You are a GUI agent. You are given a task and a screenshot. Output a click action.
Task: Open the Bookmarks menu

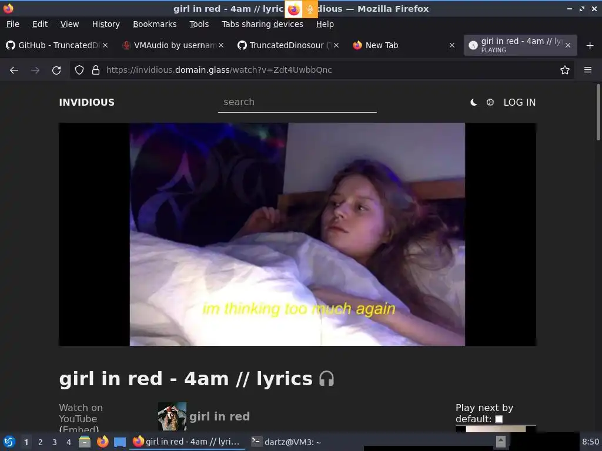click(155, 24)
